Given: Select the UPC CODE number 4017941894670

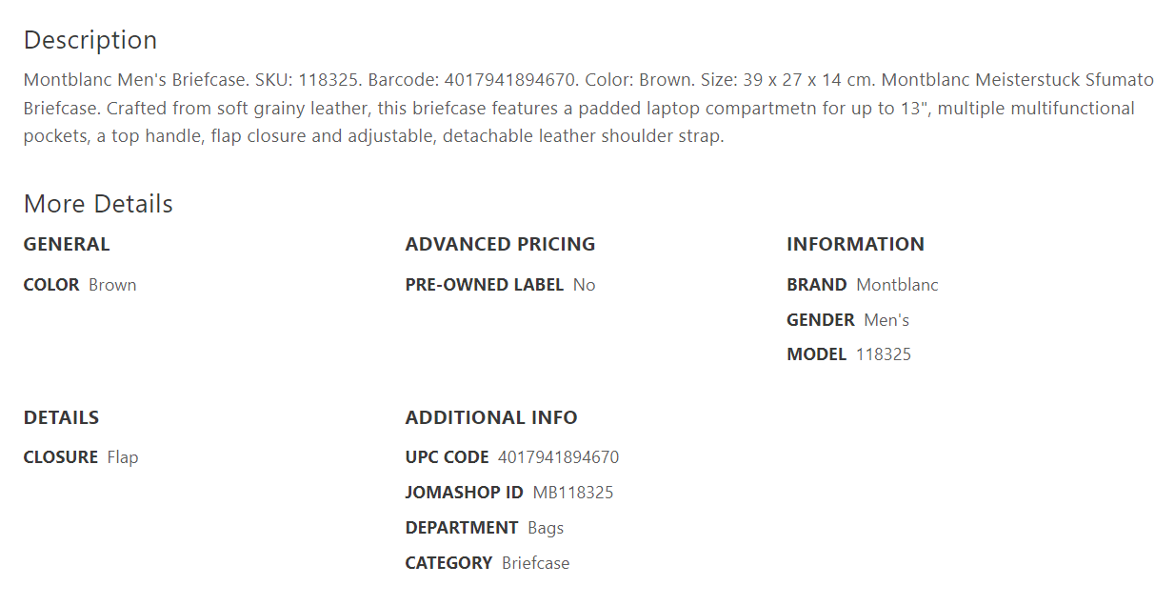Looking at the screenshot, I should click(558, 457).
